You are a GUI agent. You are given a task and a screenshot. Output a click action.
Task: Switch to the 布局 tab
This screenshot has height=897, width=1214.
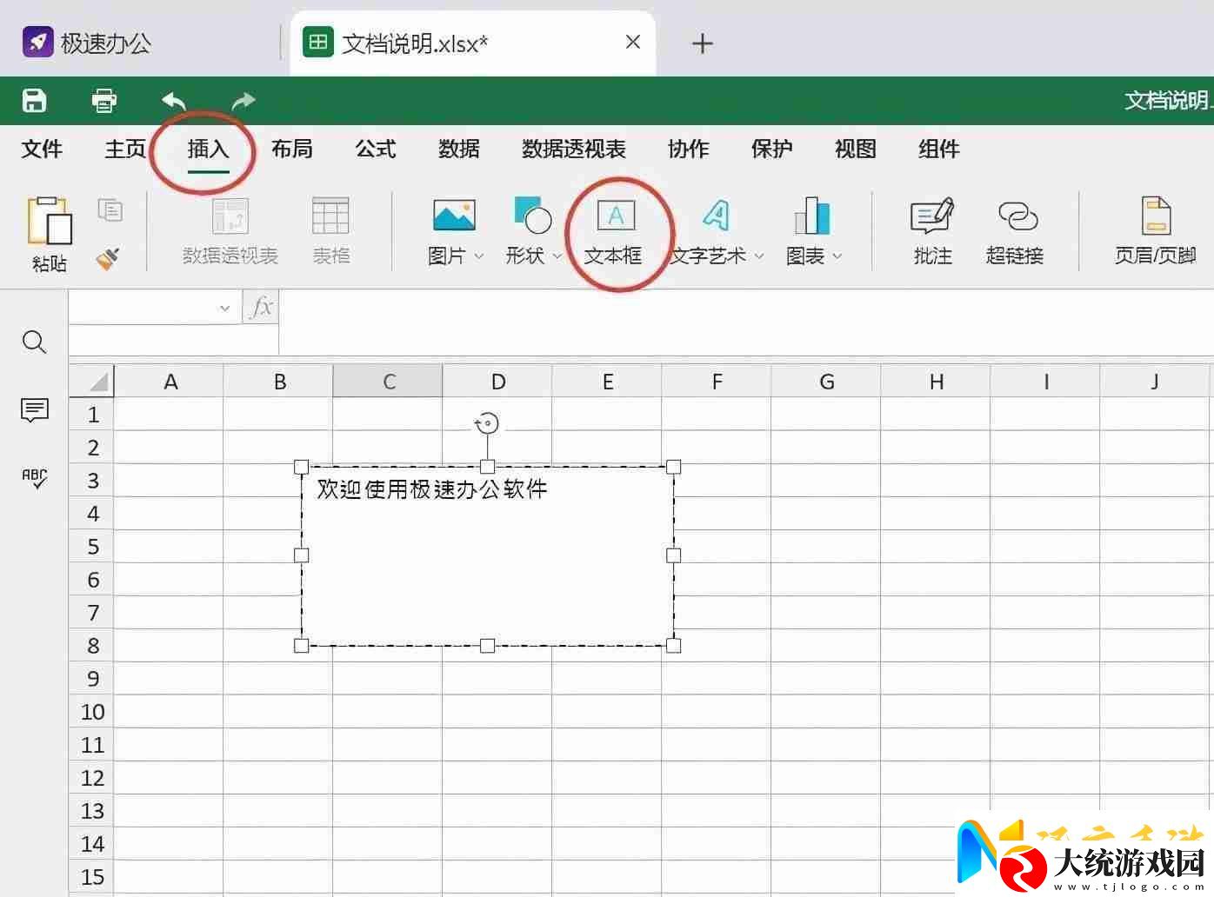coord(292,149)
